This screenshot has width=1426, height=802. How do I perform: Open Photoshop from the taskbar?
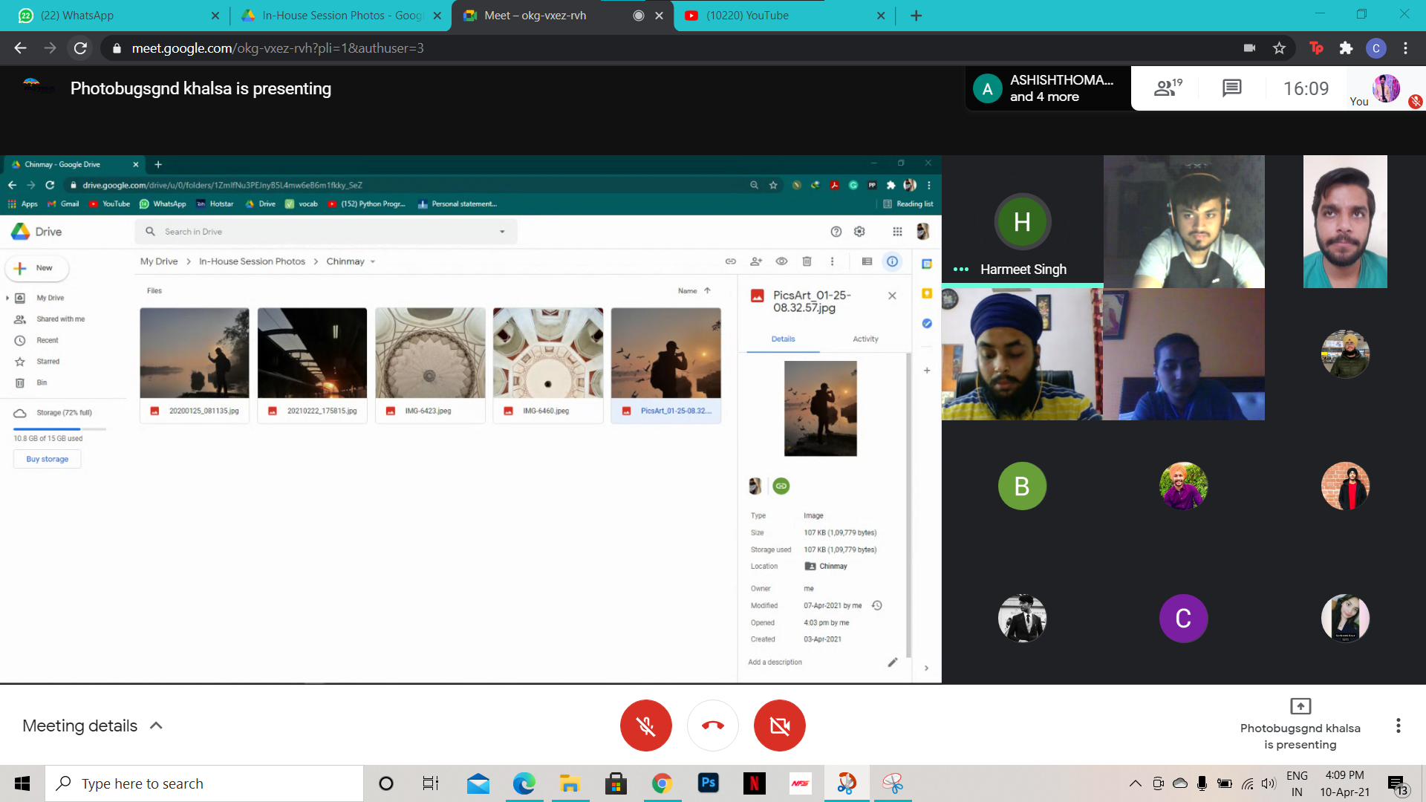[x=708, y=783]
